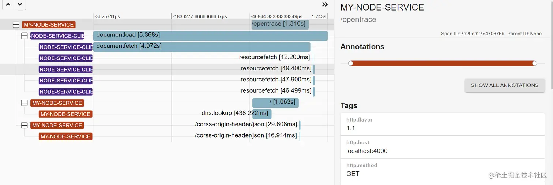
Task: Click SHOW ALL ANNOTATIONS button
Action: point(504,85)
